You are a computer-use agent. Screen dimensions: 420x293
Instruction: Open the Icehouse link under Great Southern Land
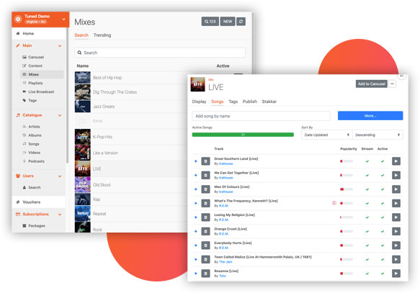point(225,163)
